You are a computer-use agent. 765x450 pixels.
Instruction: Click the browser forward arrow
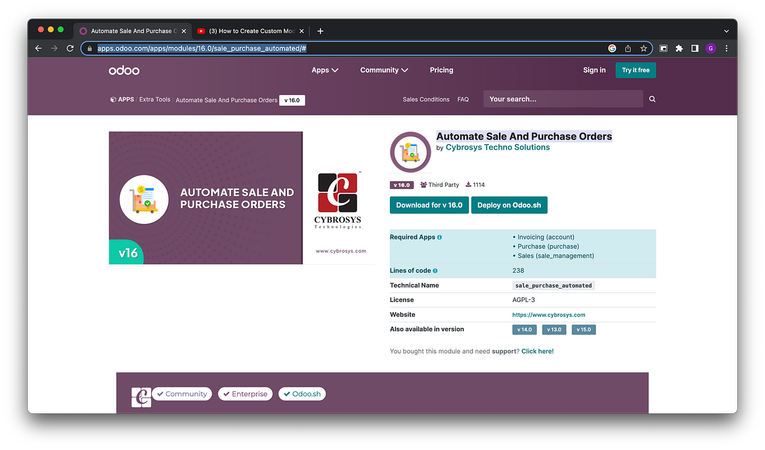pos(54,48)
